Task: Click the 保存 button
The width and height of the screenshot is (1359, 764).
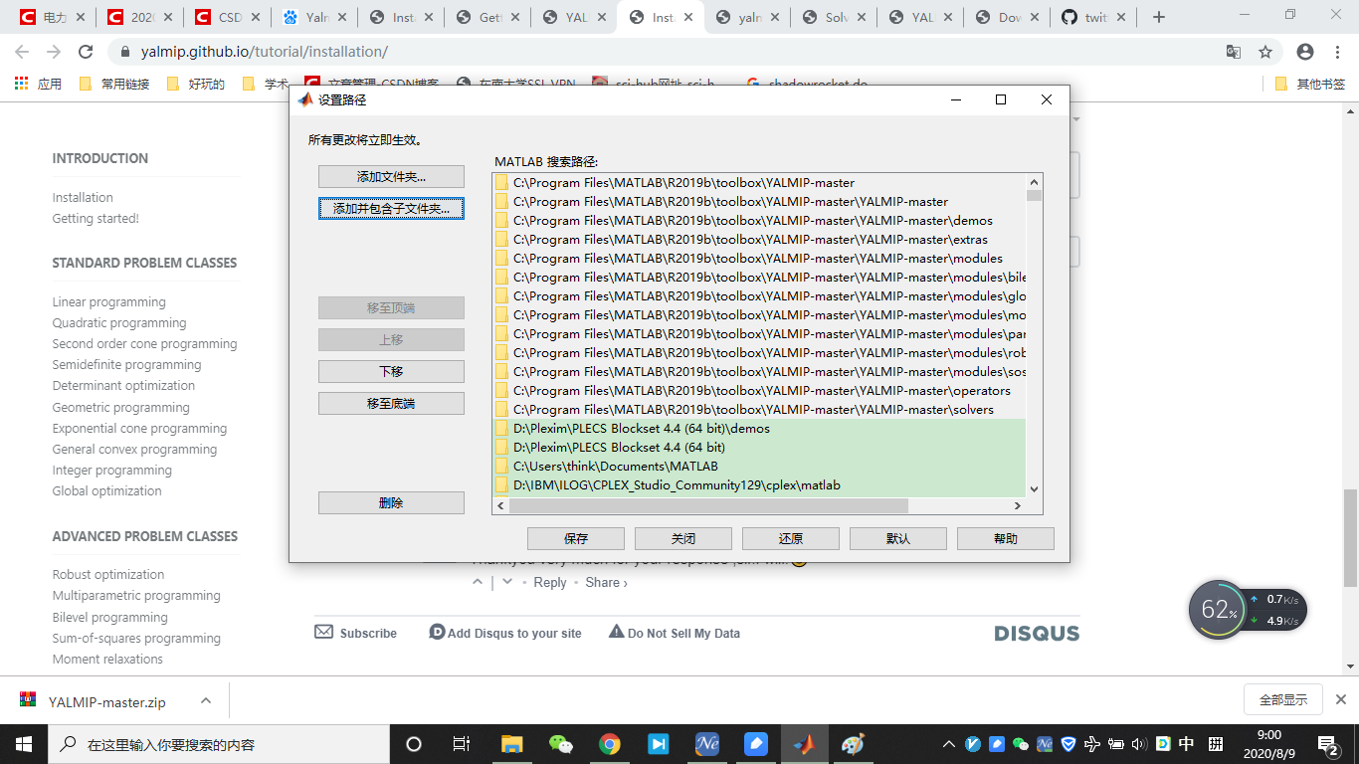Action: [576, 538]
